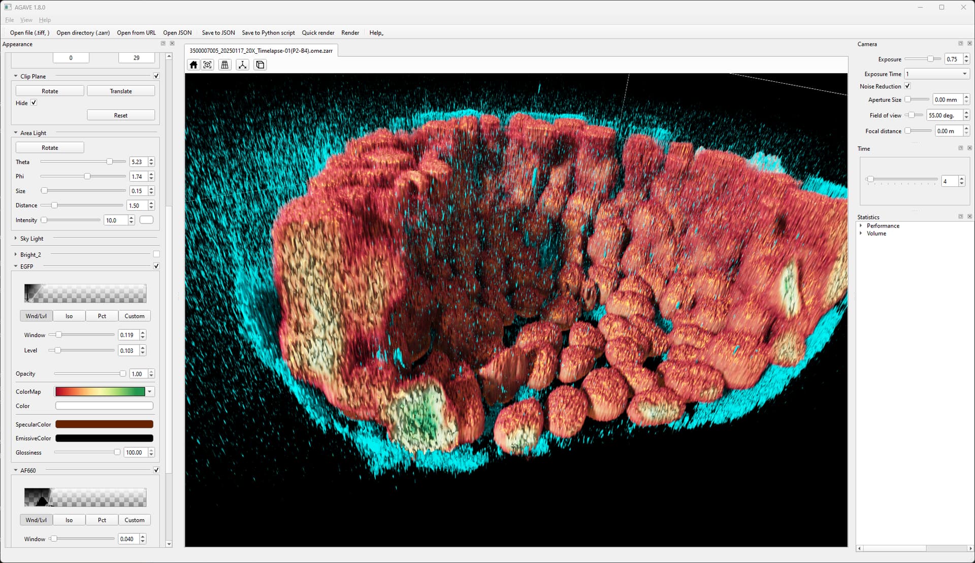
Task: Collapse the Area Light section
Action: click(15, 133)
